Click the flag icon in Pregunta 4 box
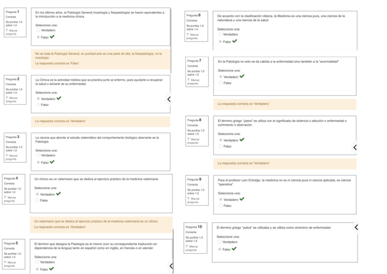 pos(5,197)
